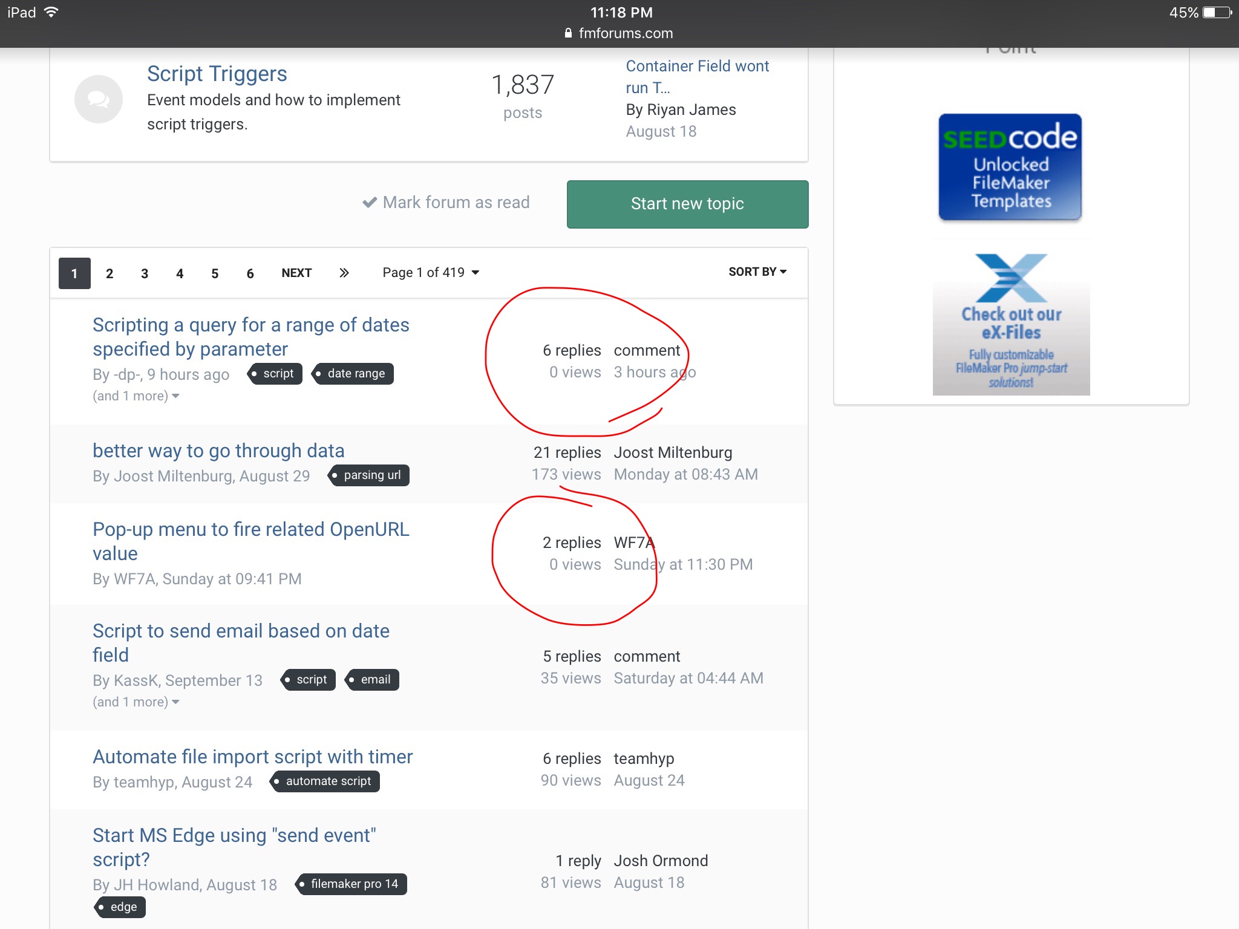Click the 'email' tag
The height and width of the screenshot is (929, 1239).
[373, 680]
